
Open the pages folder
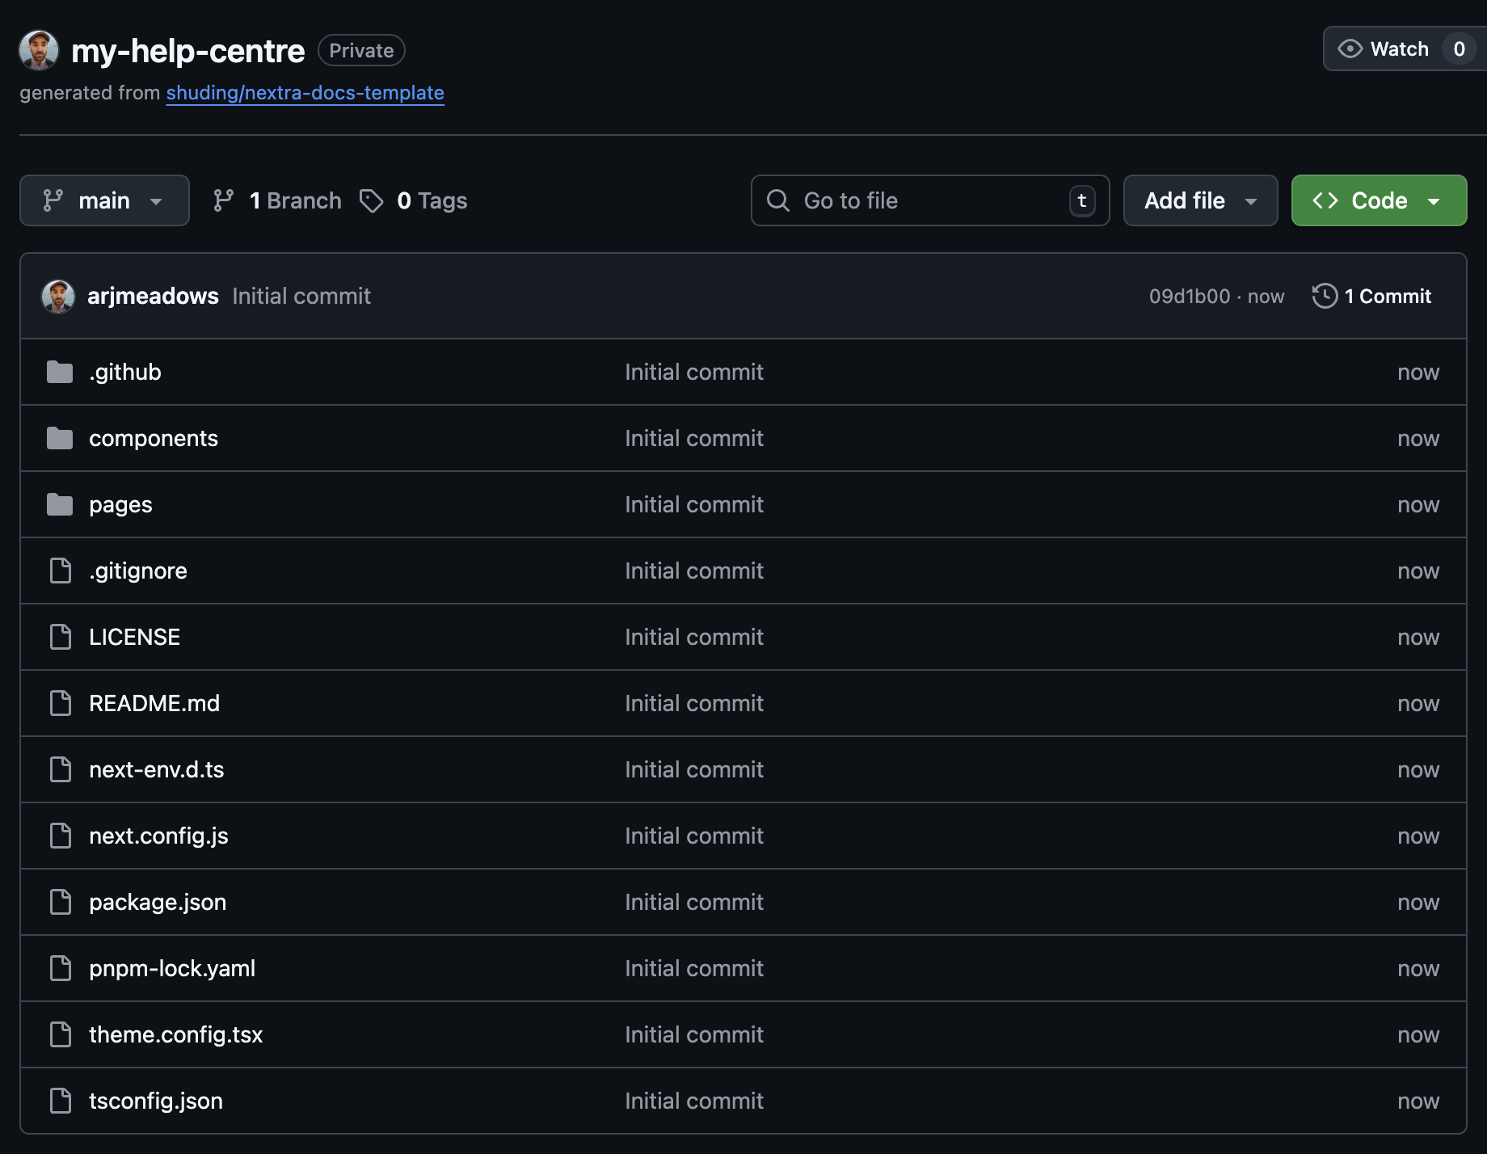(x=120, y=504)
